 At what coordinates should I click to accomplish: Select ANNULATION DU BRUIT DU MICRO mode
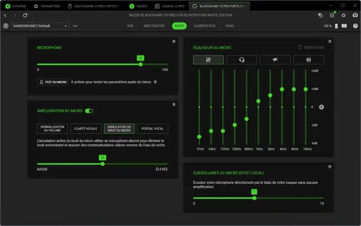pyautogui.click(x=119, y=129)
